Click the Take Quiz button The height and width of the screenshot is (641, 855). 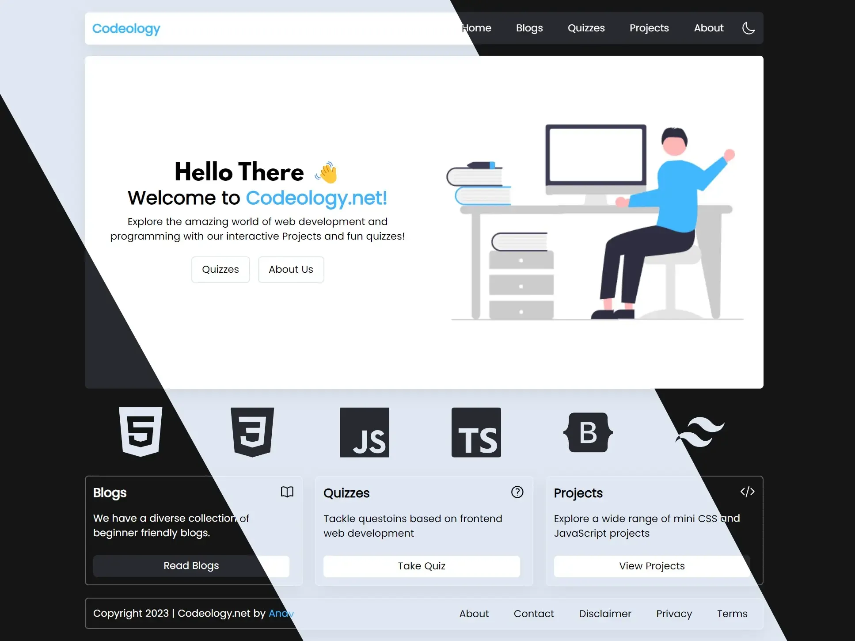(x=422, y=565)
